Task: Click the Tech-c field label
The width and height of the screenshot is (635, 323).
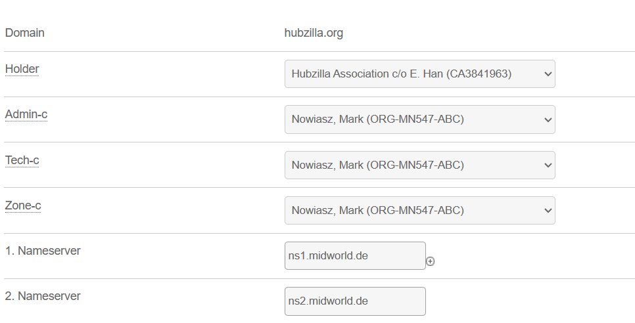Action: (22, 160)
